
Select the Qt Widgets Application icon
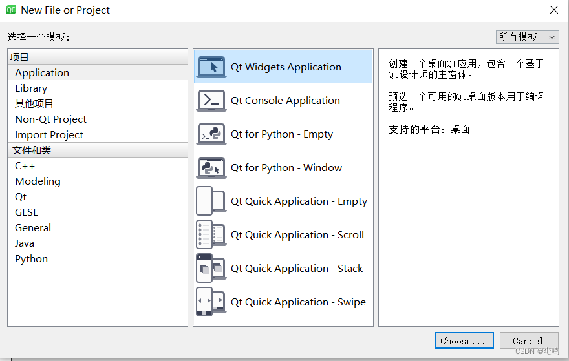click(x=211, y=67)
